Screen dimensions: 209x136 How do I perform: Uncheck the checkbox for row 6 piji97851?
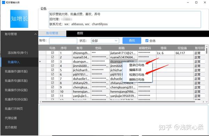tap(53, 74)
